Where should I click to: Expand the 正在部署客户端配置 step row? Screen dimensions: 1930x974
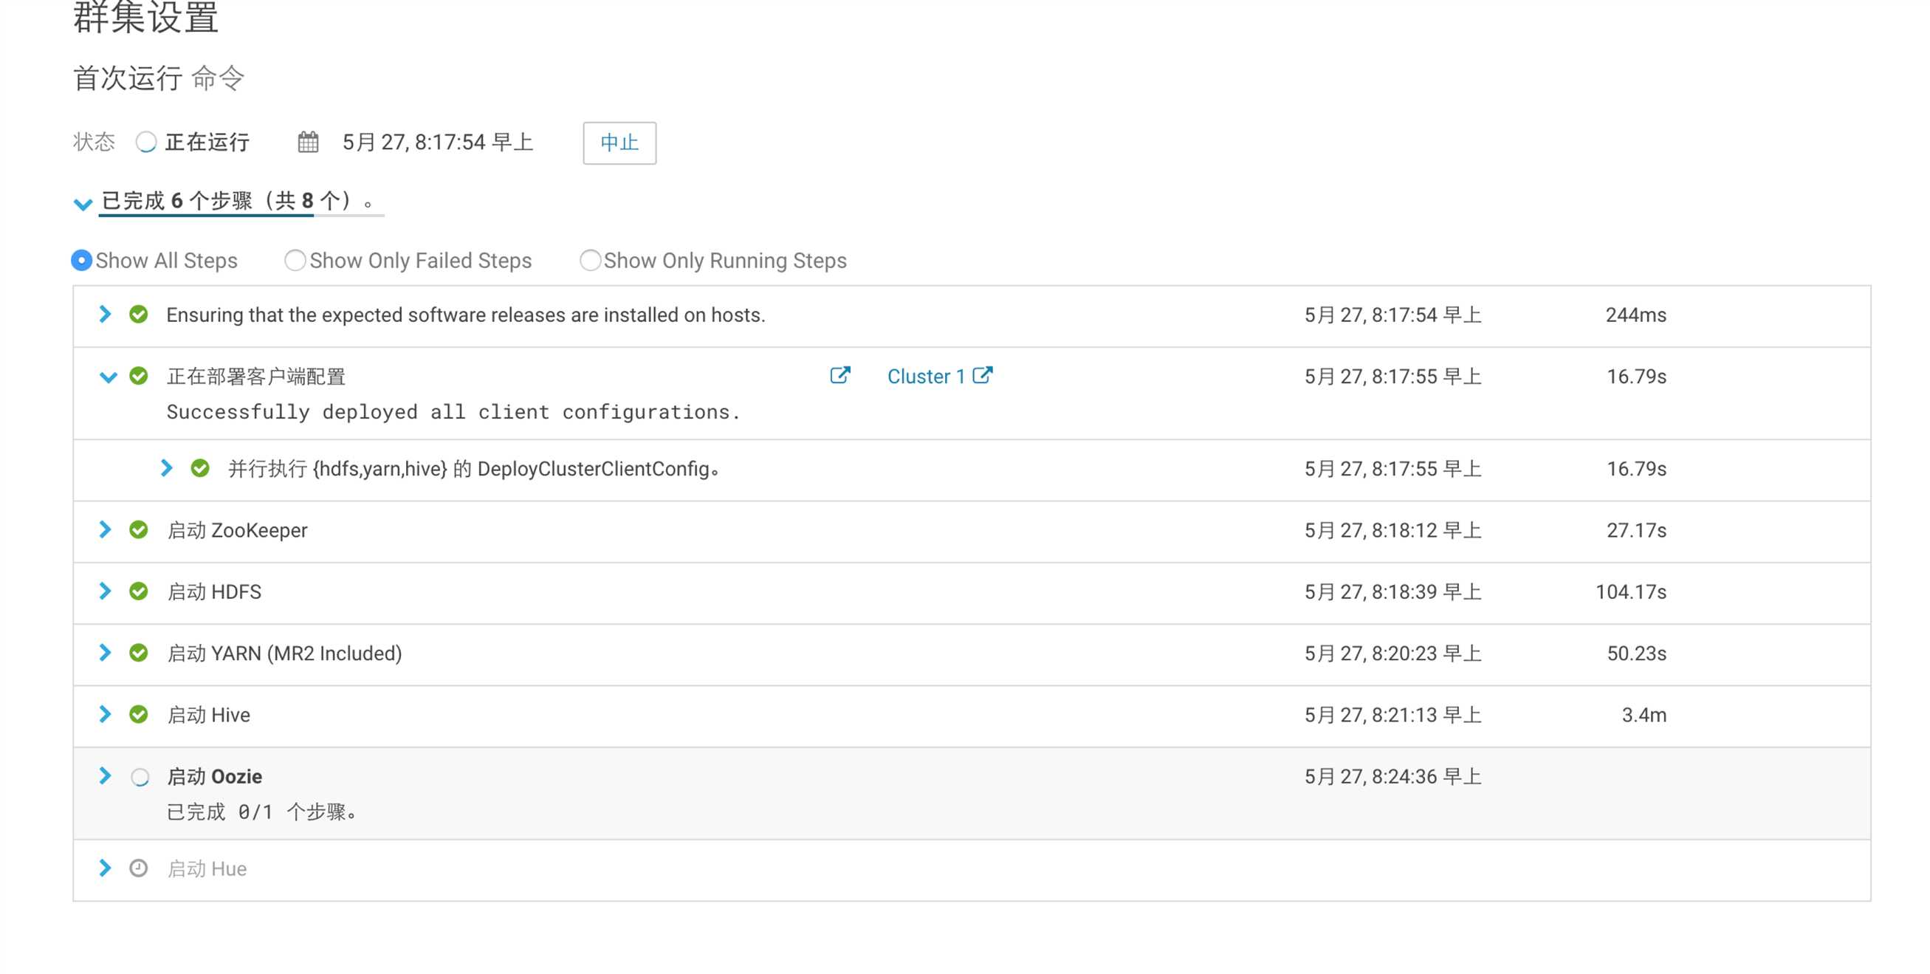point(109,375)
